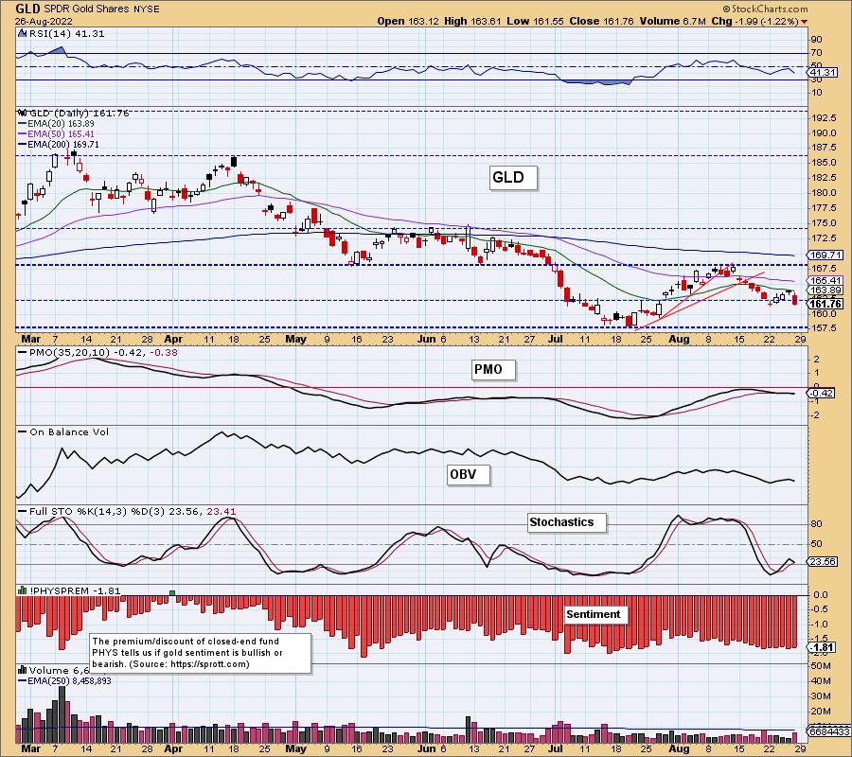Click the Close 161.76 header value
Viewport: 852px width, 757px height.
[601, 21]
